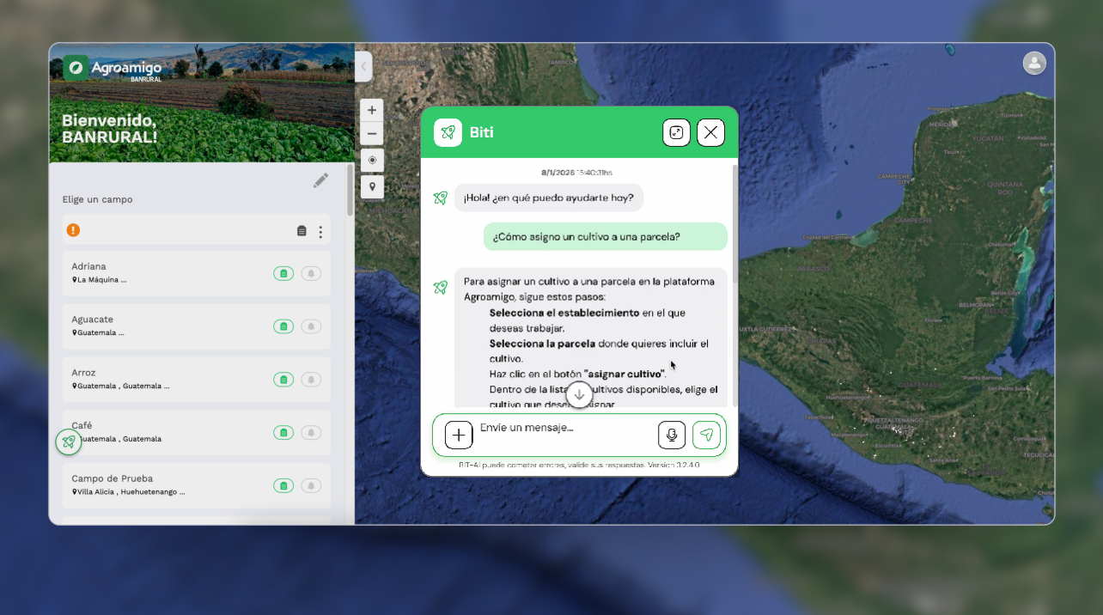1103x615 pixels.
Task: Collapse the left sidebar with chevron arrow
Action: (x=363, y=66)
